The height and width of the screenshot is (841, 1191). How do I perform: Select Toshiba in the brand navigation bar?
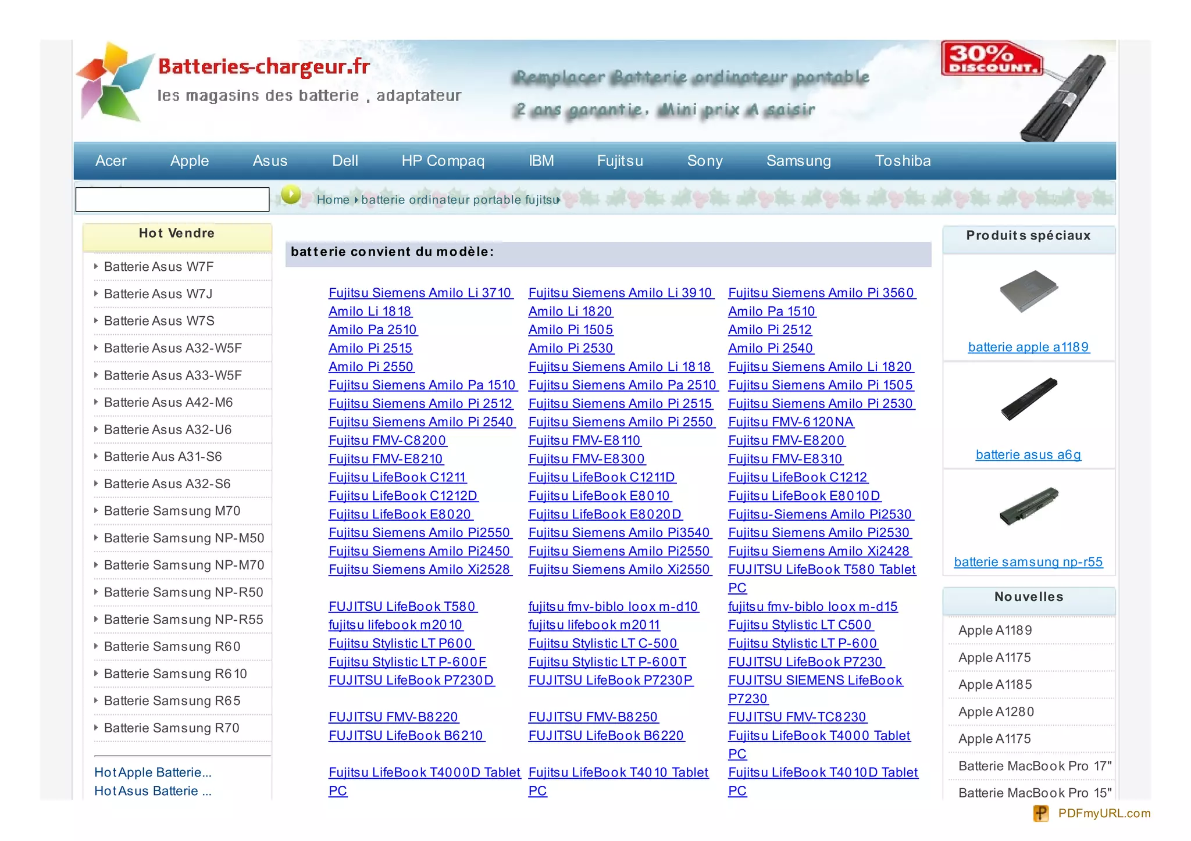(x=903, y=161)
